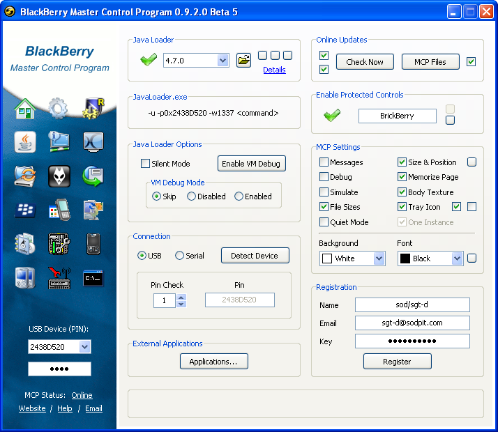Open the C:\ command prompt icon
Screen dimensions: 498x432
click(93, 278)
